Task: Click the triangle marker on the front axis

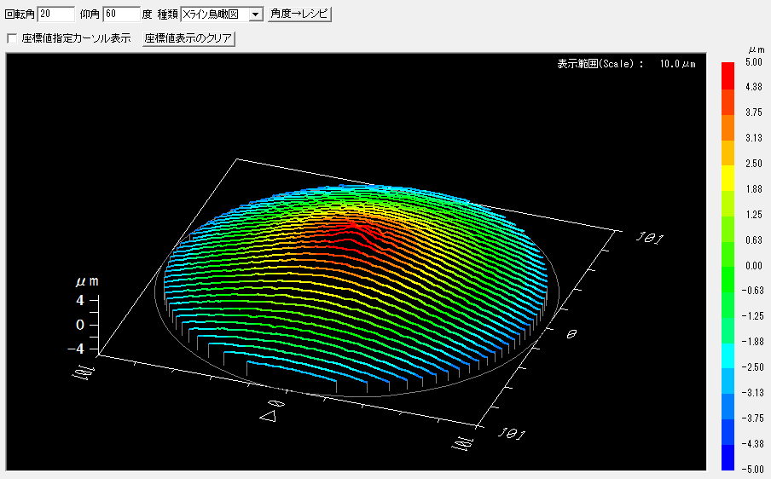Action: pyautogui.click(x=268, y=414)
